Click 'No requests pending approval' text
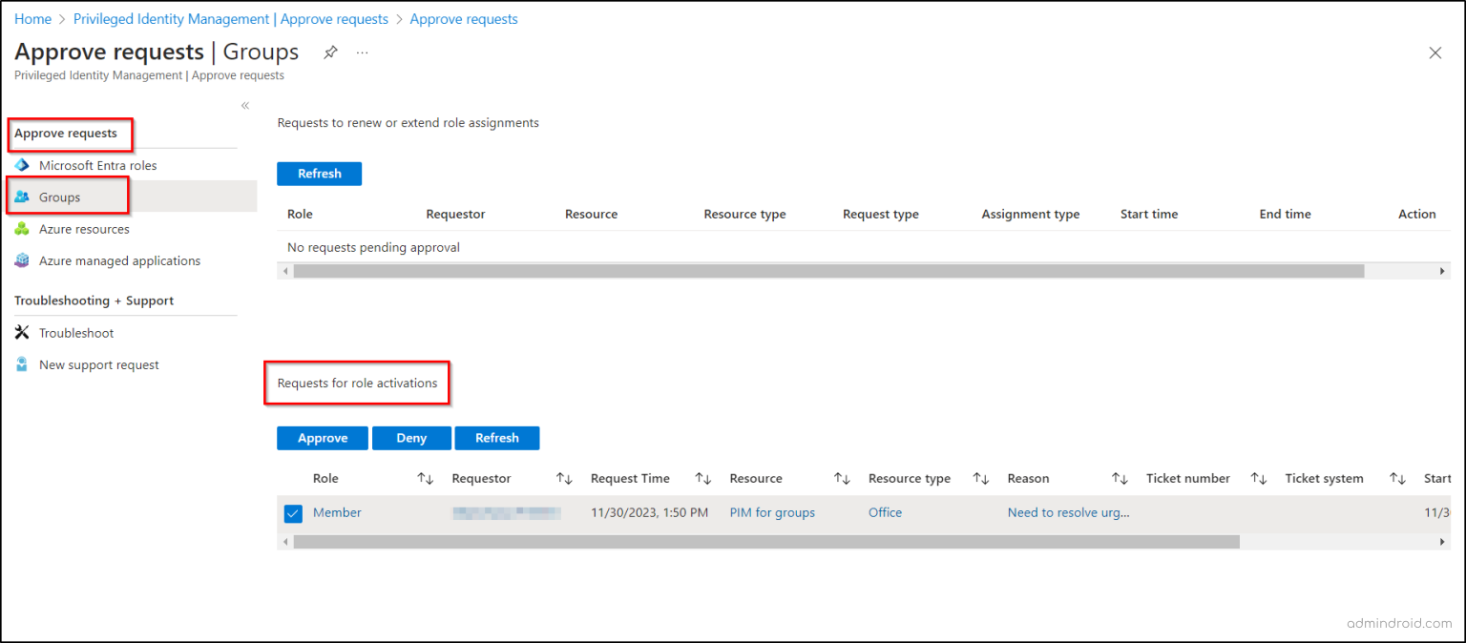The width and height of the screenshot is (1466, 643). coord(373,247)
